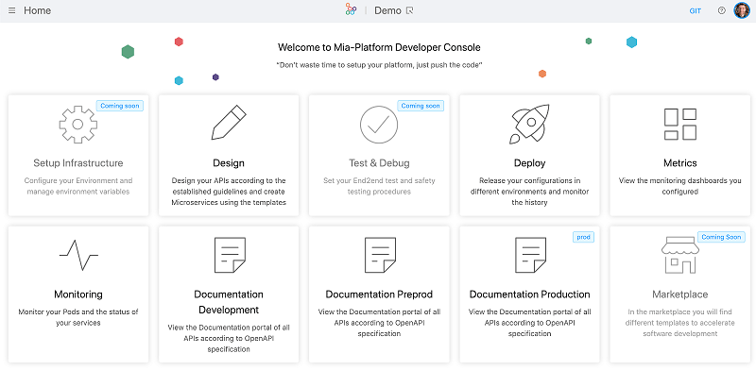Click the Deploy card description text

[529, 192]
